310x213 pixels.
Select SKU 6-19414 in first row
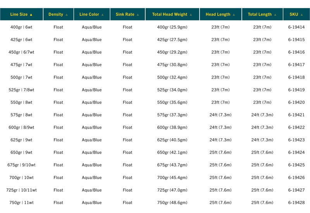click(296, 27)
